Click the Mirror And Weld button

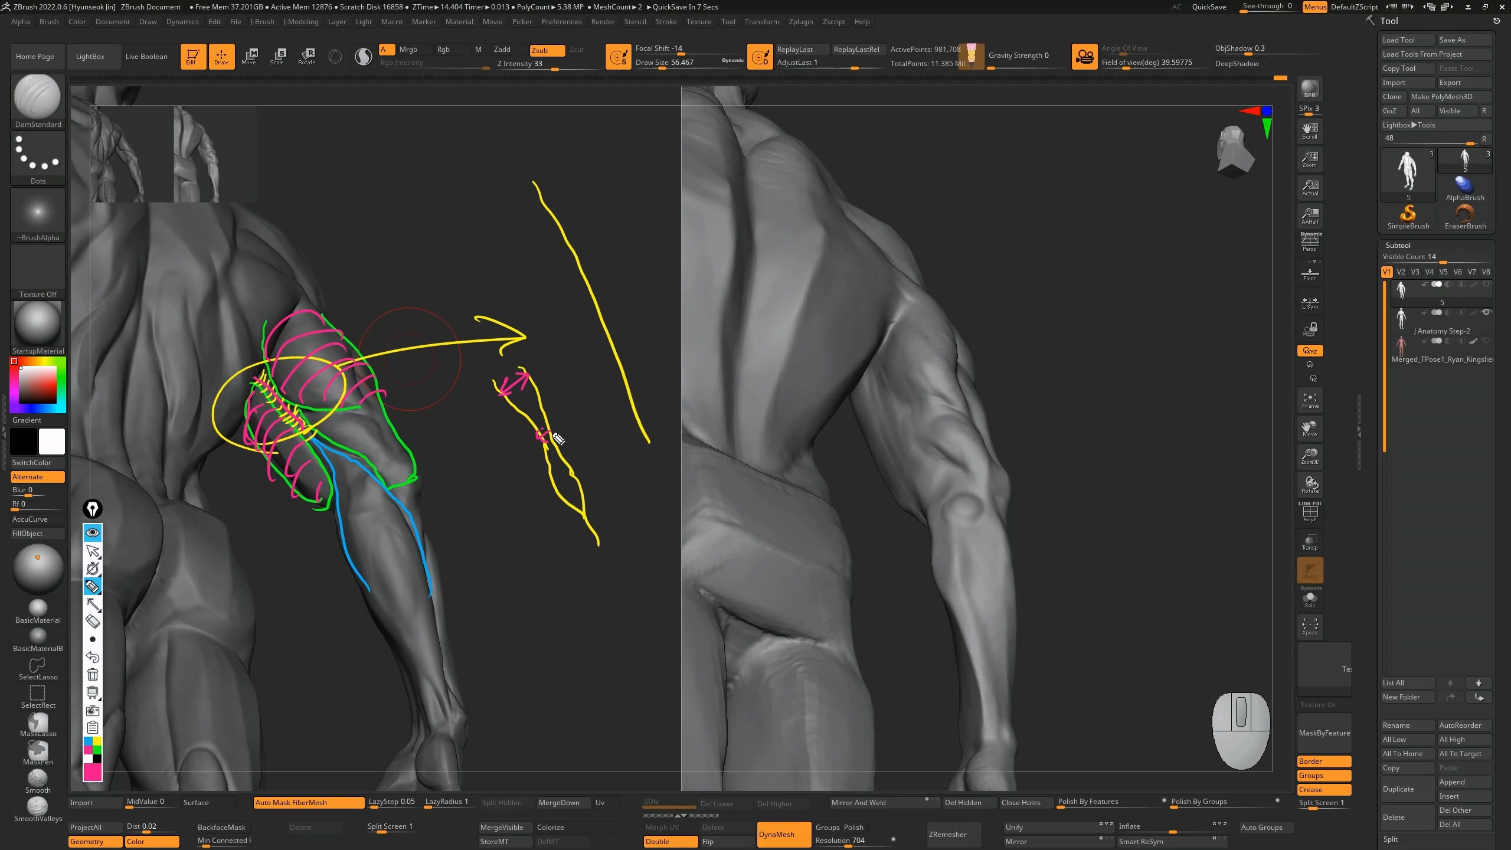coord(858,802)
